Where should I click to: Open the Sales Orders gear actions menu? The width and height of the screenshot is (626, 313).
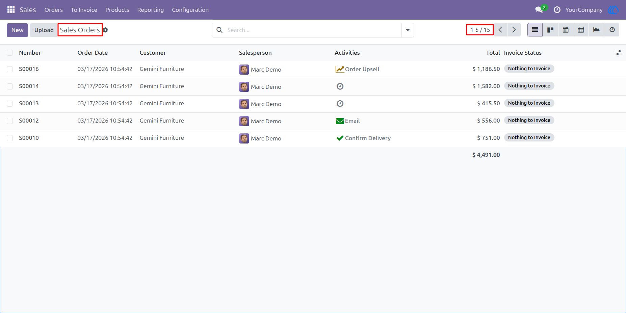(x=105, y=30)
